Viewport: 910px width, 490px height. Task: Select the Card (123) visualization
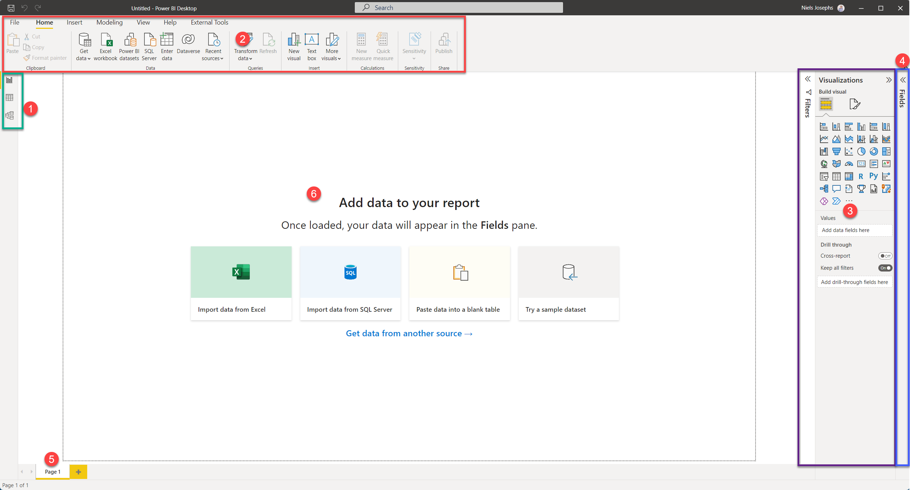pyautogui.click(x=861, y=164)
